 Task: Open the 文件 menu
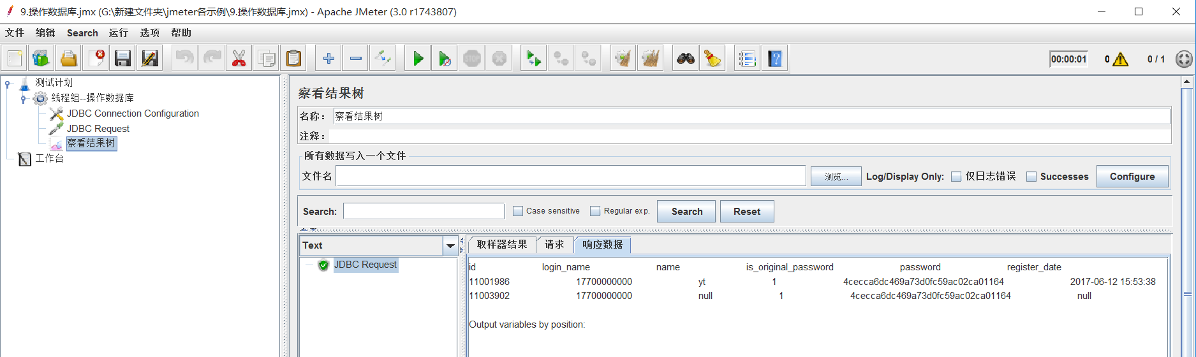[x=15, y=33]
